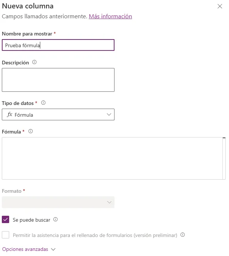Click the Descripción info icon
The image size is (229, 256).
point(34,62)
